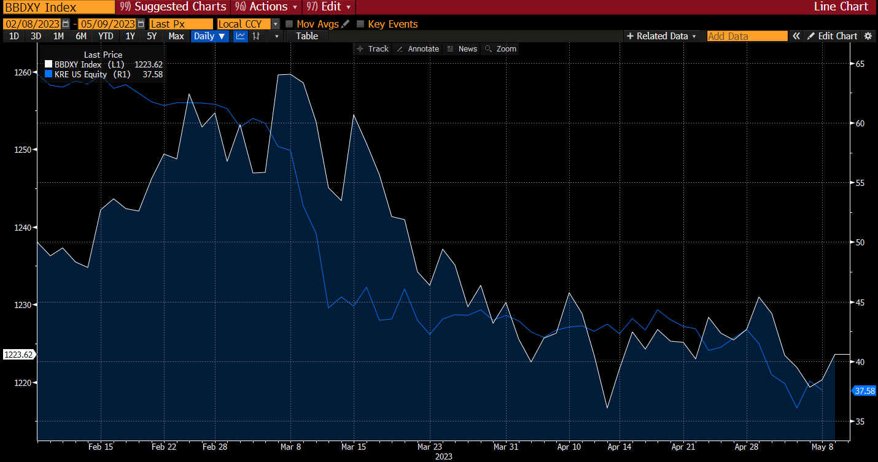Image resolution: width=878 pixels, height=462 pixels.
Task: Open chart settings gear icon
Action: pos(868,36)
